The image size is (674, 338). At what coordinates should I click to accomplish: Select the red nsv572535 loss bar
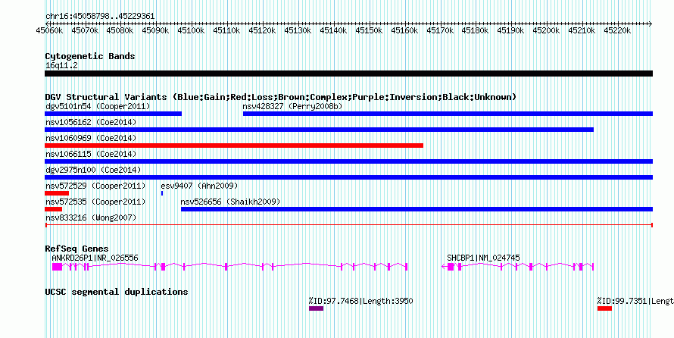(x=53, y=209)
